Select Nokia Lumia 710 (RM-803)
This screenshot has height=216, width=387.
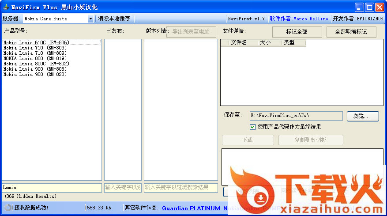pos(52,48)
